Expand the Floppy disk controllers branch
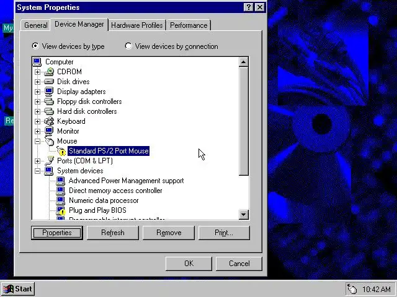Screen dimensions: 397x297 pyautogui.click(x=37, y=101)
